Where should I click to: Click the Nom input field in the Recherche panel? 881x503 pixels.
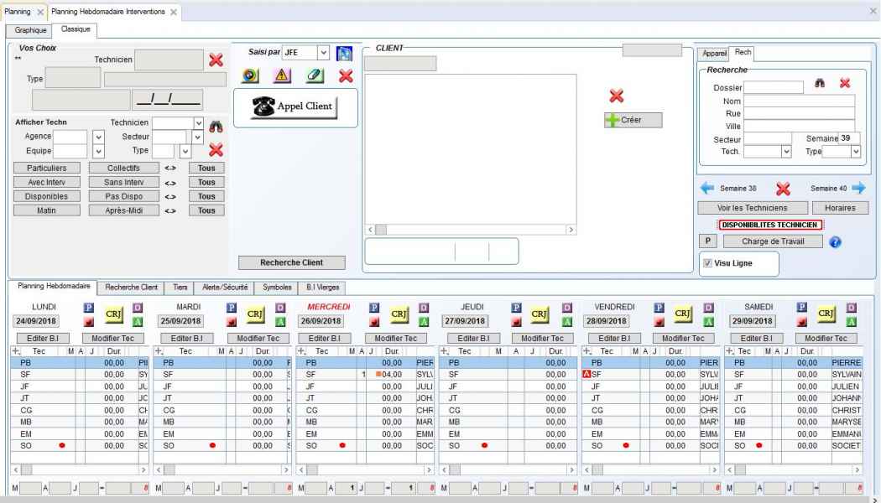pyautogui.click(x=799, y=101)
